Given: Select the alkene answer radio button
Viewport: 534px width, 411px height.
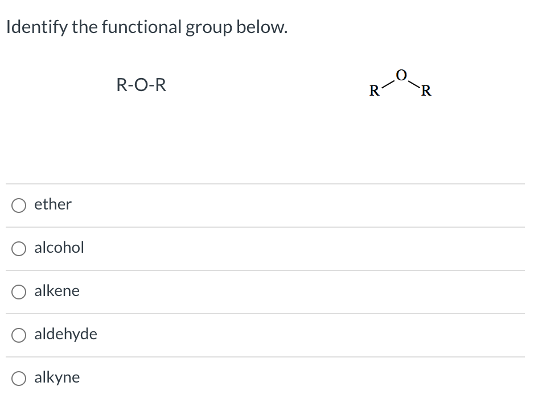Looking at the screenshot, I should coord(19,292).
